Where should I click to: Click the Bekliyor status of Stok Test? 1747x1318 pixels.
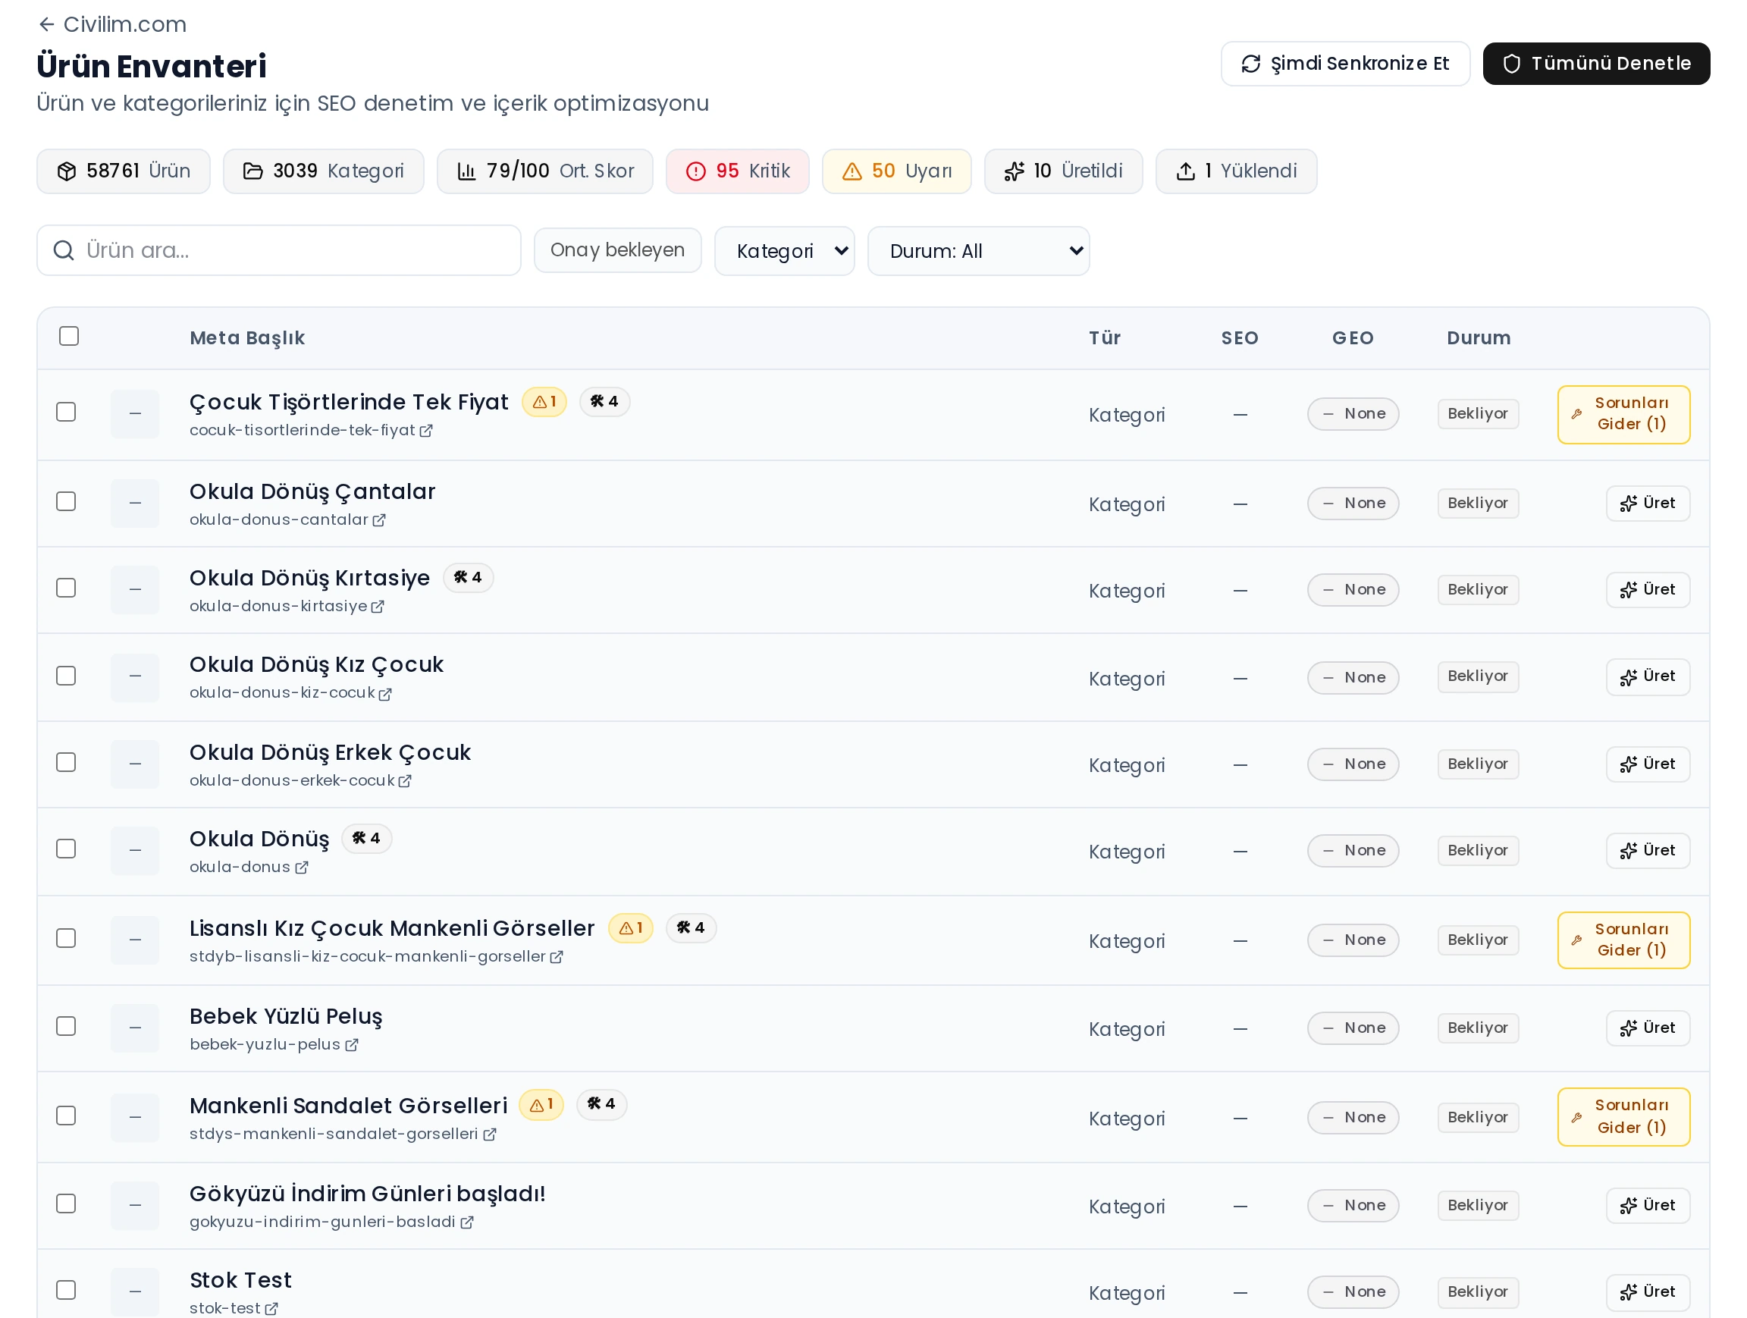point(1478,1292)
